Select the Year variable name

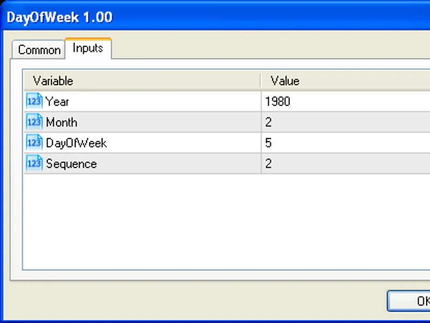(57, 102)
